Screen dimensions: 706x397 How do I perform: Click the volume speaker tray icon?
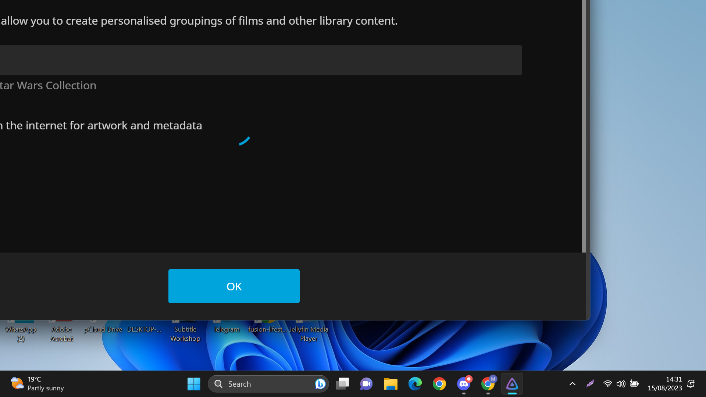tap(621, 384)
